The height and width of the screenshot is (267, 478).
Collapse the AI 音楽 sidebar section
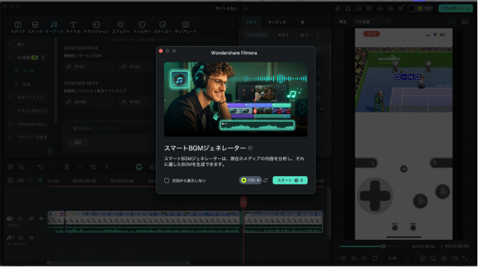coord(10,57)
